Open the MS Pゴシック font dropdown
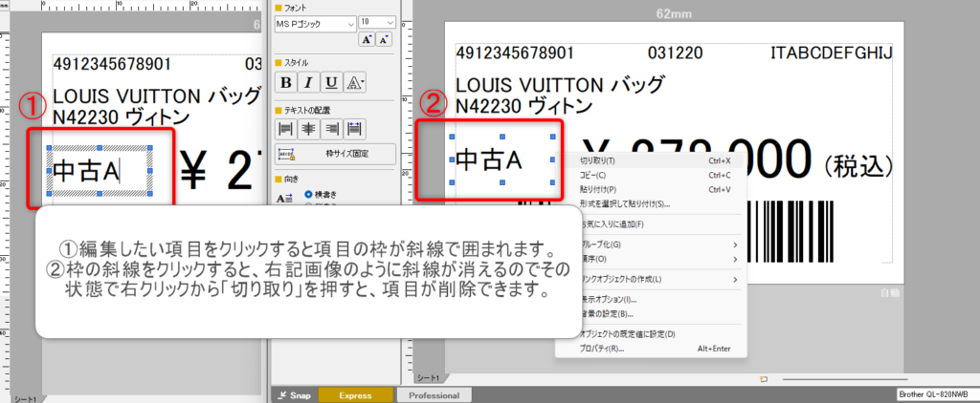 (x=315, y=24)
